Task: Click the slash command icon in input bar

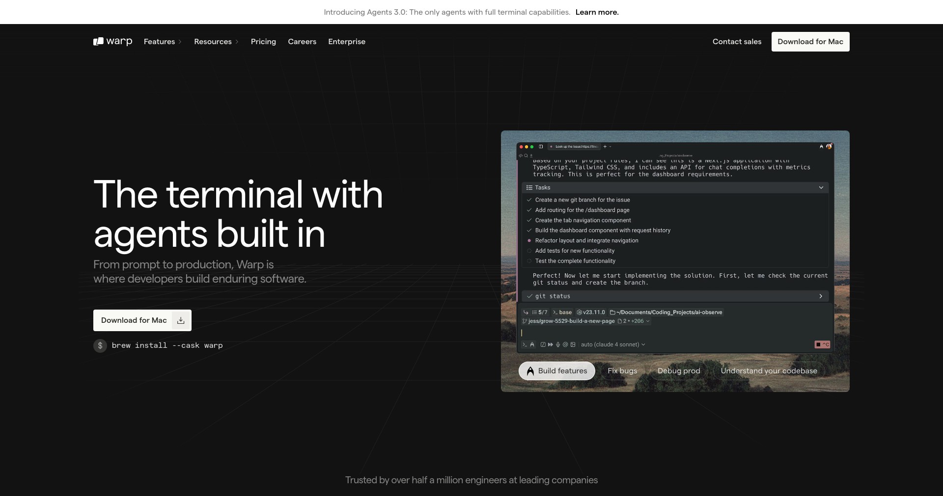Action: coord(543,344)
